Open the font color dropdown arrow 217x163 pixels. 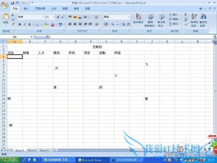[56, 24]
